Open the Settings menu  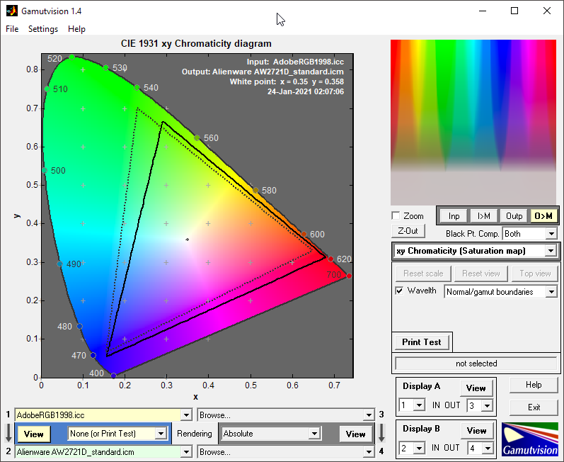pyautogui.click(x=43, y=29)
